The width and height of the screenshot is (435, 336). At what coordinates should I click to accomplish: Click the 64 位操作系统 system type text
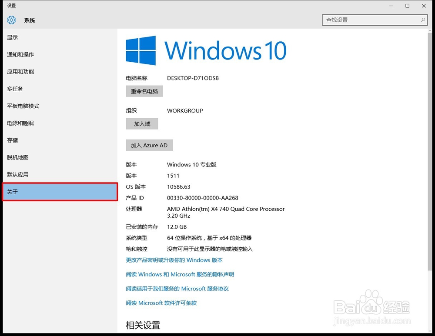click(x=209, y=238)
